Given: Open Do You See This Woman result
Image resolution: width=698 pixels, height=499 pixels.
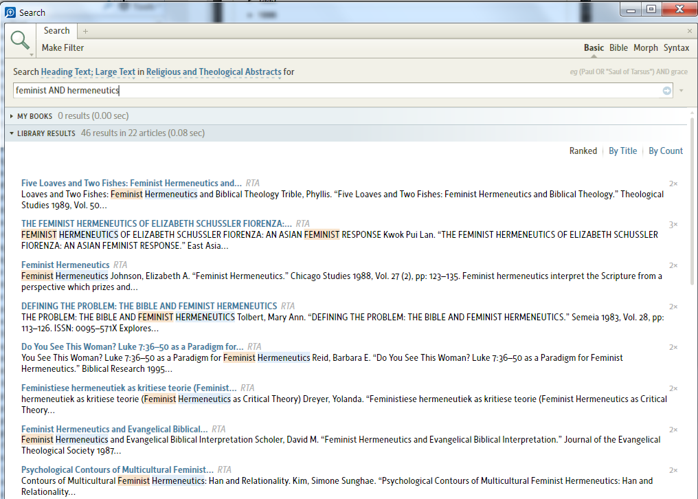Looking at the screenshot, I should pos(132,346).
